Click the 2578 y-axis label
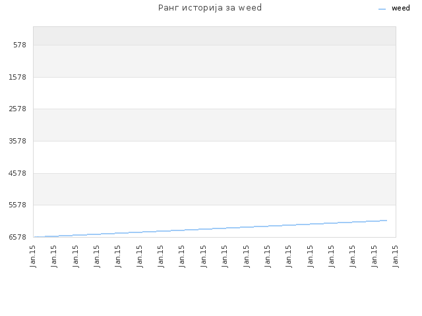This screenshot has width=422, height=316. pyautogui.click(x=18, y=109)
